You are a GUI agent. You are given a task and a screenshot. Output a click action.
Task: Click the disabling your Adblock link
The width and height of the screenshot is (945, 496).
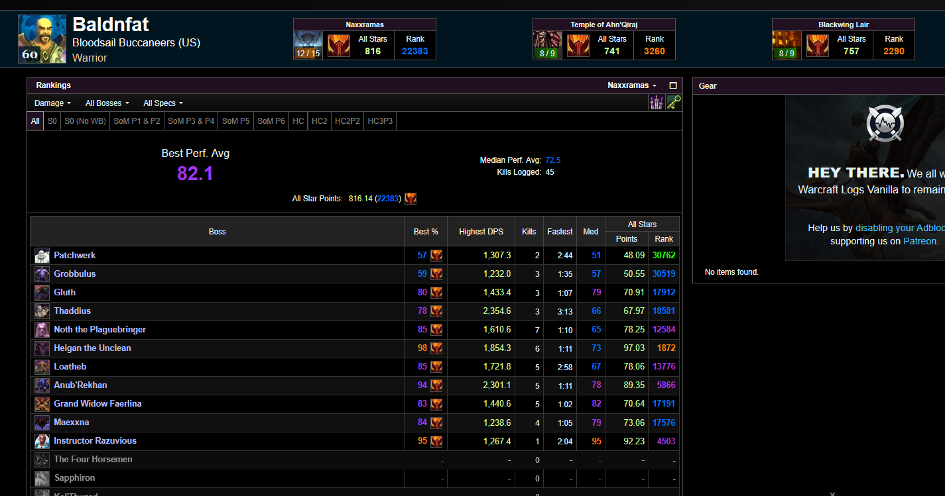[x=900, y=228]
